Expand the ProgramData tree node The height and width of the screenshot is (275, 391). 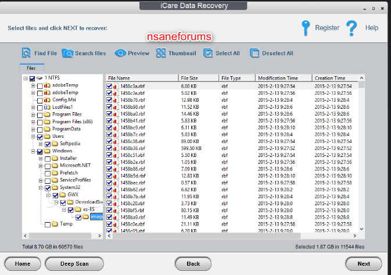click(33, 130)
